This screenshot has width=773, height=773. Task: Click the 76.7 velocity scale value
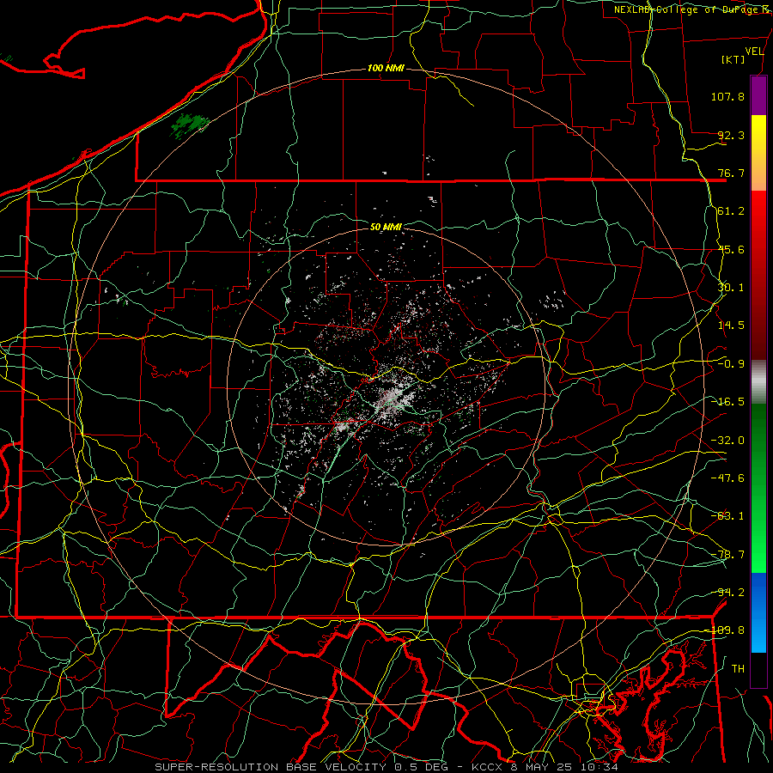[731, 173]
